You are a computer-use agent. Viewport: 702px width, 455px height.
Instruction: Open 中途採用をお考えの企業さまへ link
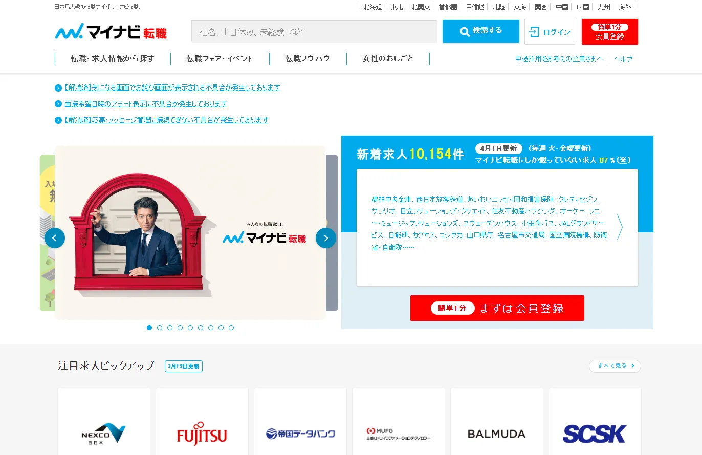559,59
